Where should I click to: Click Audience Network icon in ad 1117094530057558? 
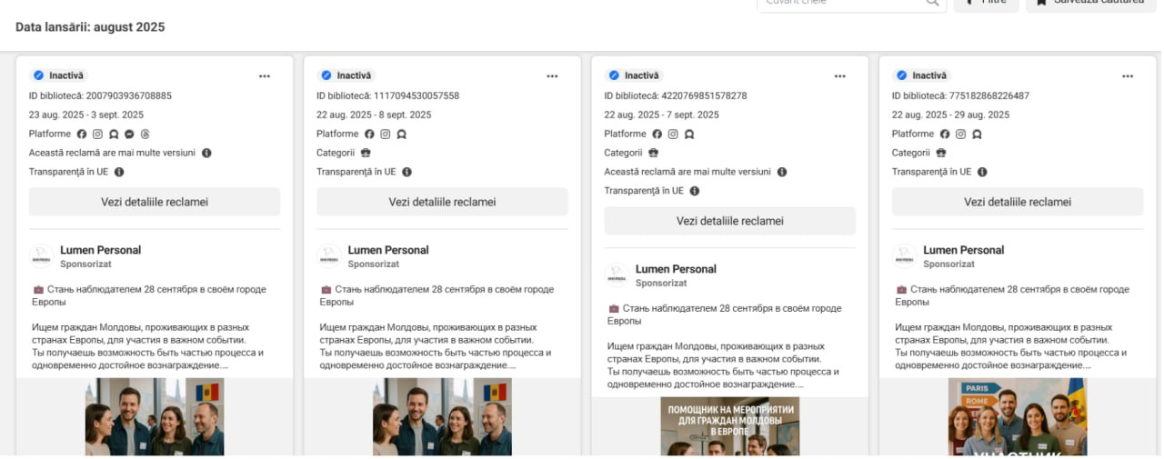tap(401, 134)
